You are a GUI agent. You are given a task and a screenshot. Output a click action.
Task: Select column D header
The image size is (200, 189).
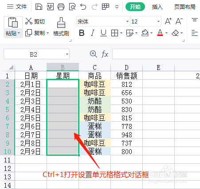tap(126, 68)
